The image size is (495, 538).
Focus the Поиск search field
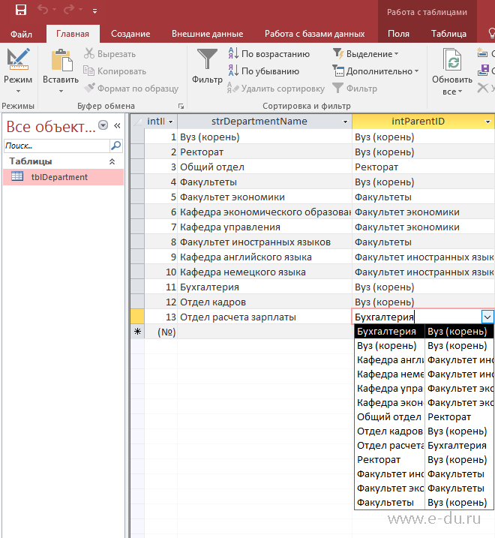pos(56,146)
